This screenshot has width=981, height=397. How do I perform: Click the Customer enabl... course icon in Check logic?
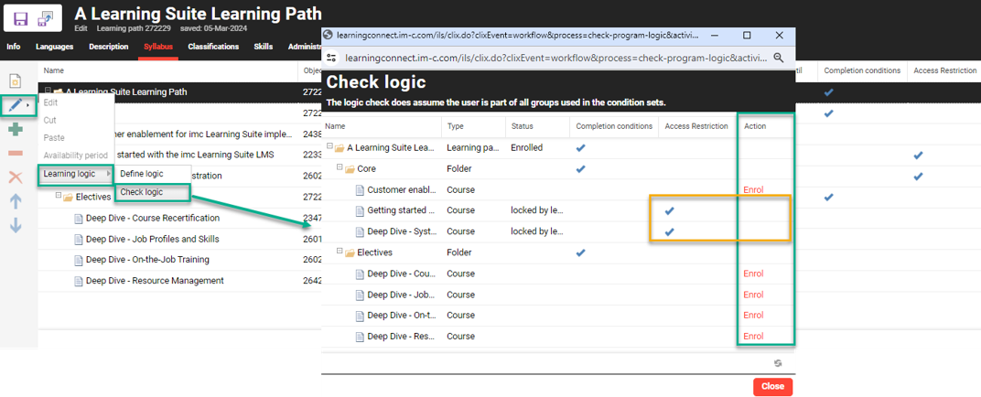pyautogui.click(x=360, y=189)
